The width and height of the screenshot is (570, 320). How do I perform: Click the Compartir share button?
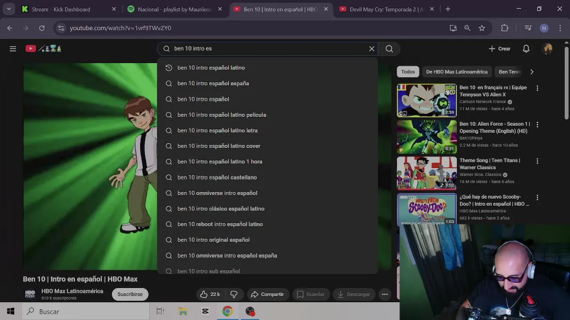267,294
